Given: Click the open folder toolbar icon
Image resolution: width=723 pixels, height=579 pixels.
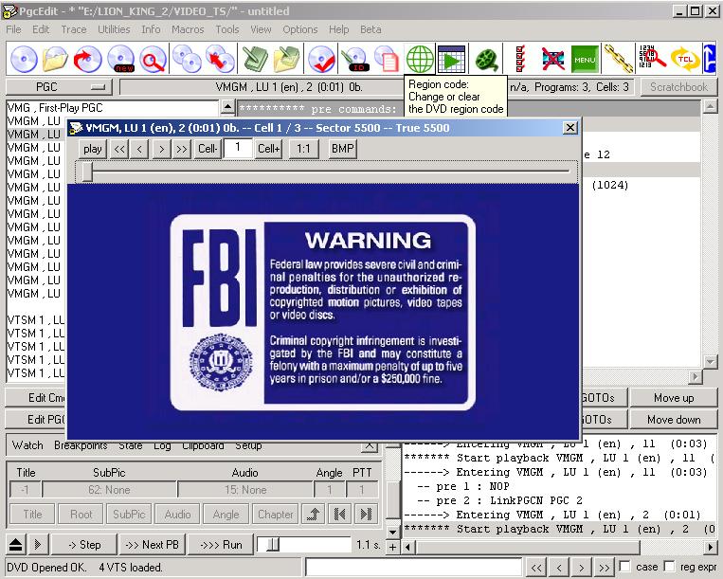Looking at the screenshot, I should coord(55,59).
